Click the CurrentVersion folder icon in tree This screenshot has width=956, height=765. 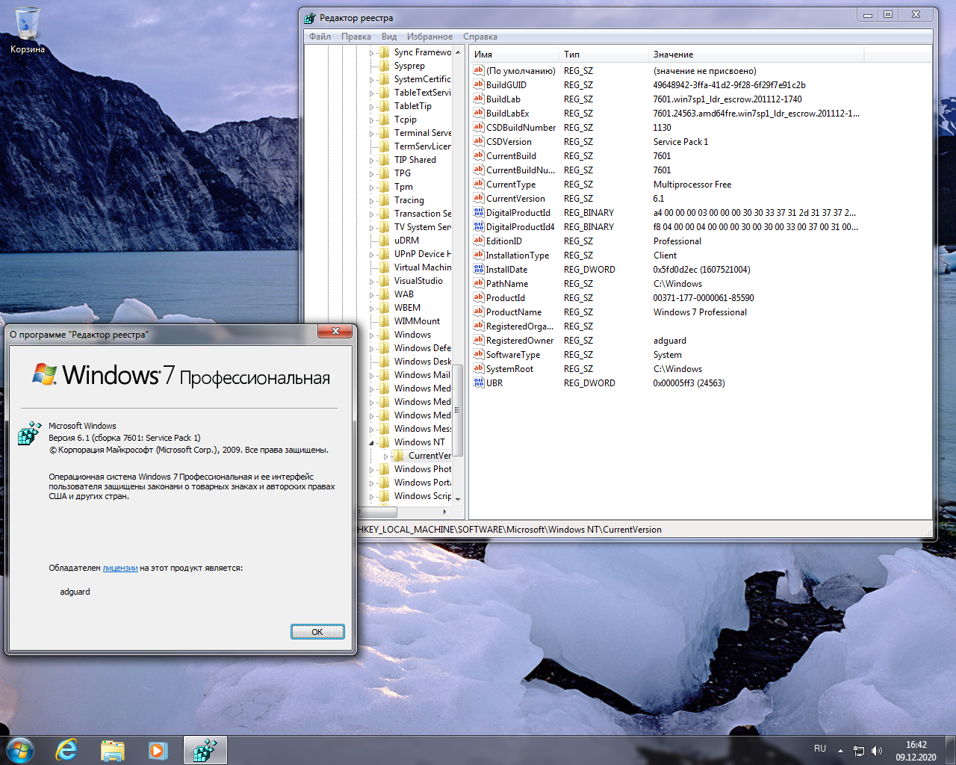[398, 456]
